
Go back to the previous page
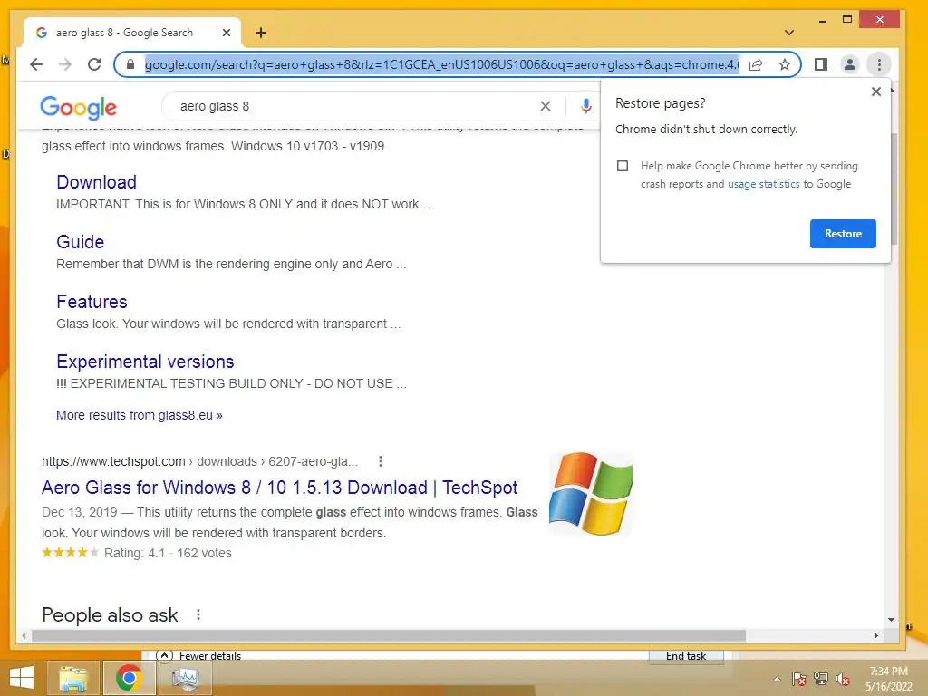point(36,64)
